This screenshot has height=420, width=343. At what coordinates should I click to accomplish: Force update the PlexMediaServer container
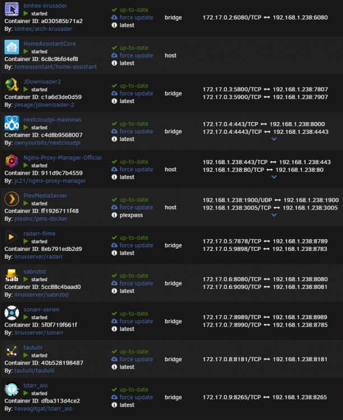pyautogui.click(x=136, y=208)
